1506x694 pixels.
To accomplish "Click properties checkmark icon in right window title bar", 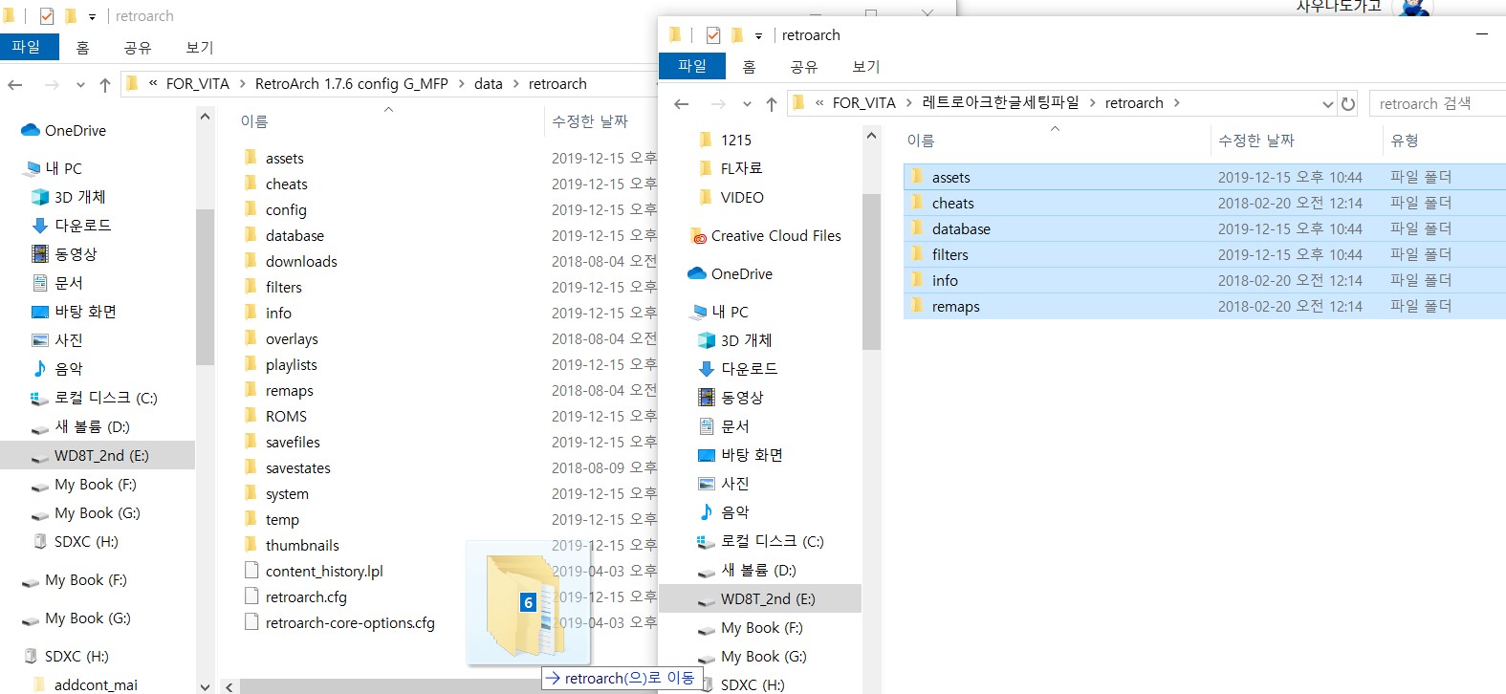I will [x=713, y=35].
